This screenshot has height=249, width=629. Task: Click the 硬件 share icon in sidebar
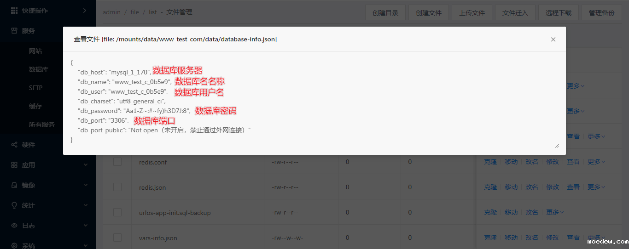pos(14,145)
